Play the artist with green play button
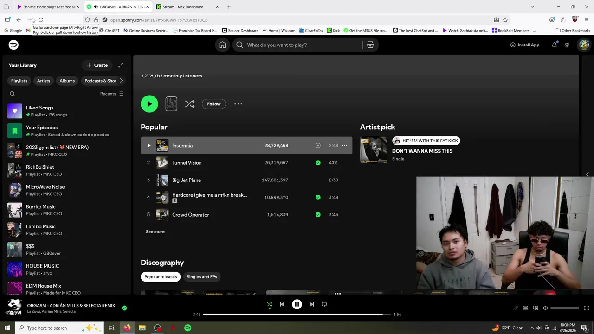The height and width of the screenshot is (334, 594). point(149,104)
